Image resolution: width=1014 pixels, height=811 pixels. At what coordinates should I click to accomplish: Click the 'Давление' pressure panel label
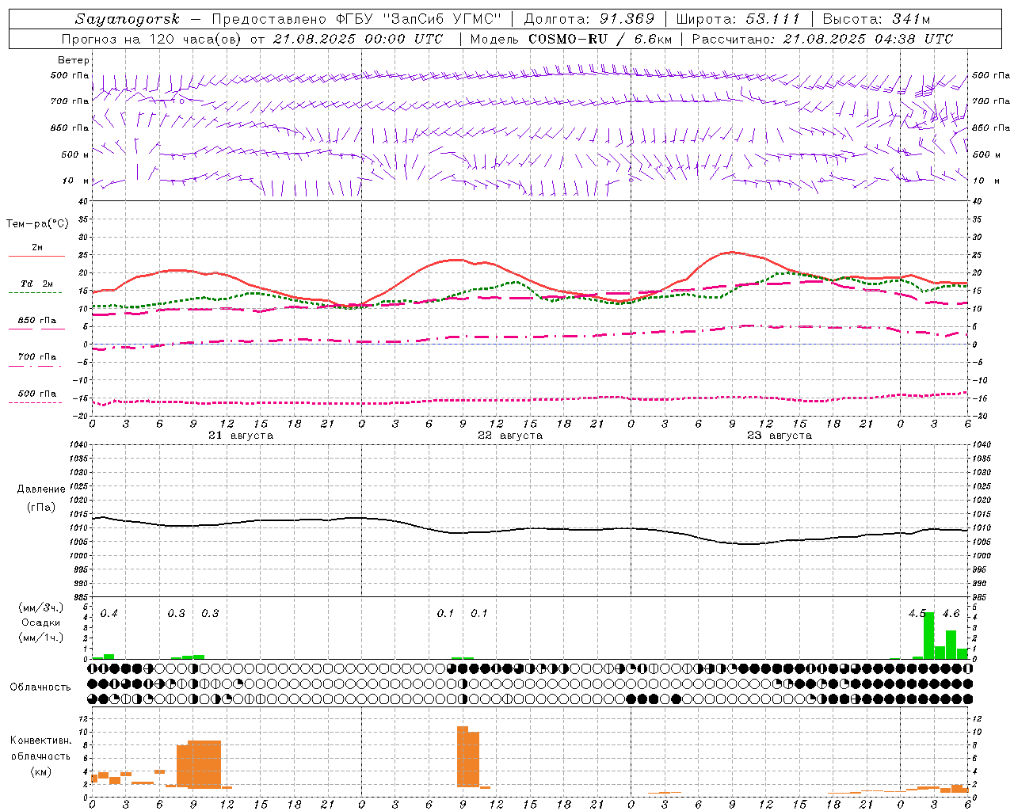point(41,489)
